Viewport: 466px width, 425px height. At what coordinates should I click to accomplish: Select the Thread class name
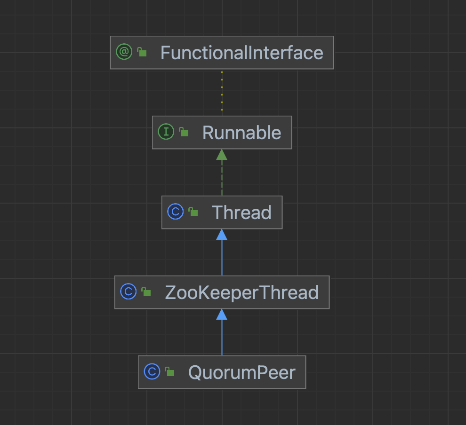(x=241, y=212)
